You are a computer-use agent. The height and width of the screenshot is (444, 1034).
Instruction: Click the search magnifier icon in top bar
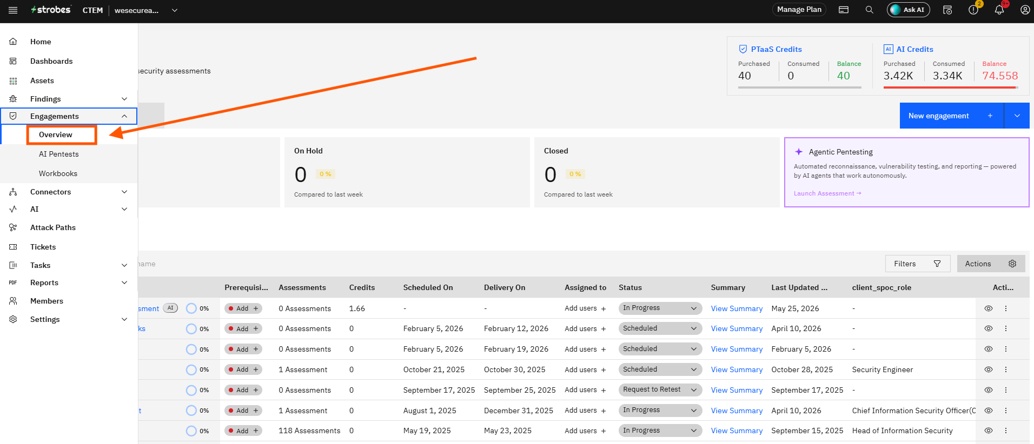(x=870, y=10)
